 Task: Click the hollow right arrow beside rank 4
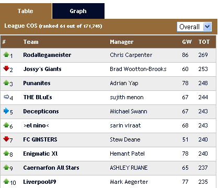tap(6, 97)
